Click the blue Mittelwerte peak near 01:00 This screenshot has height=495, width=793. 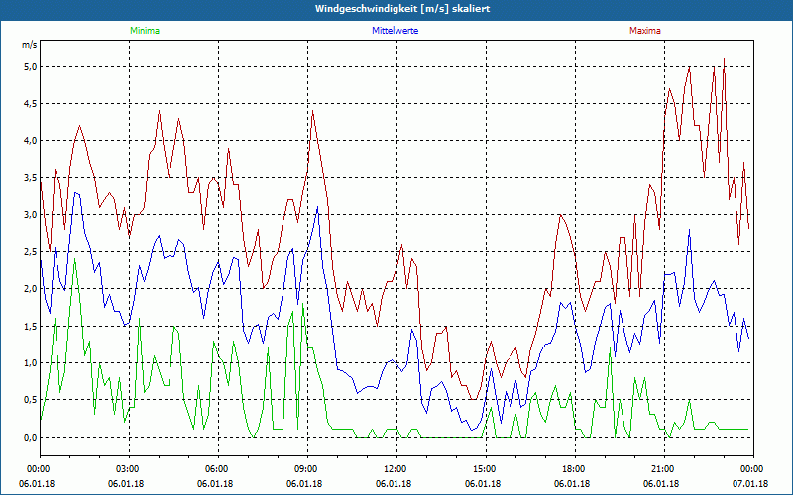76,192
